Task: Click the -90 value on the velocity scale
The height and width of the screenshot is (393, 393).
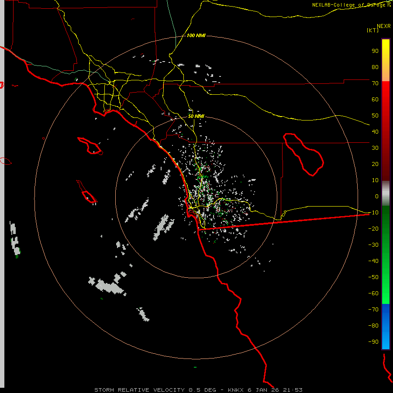Action: (x=373, y=342)
